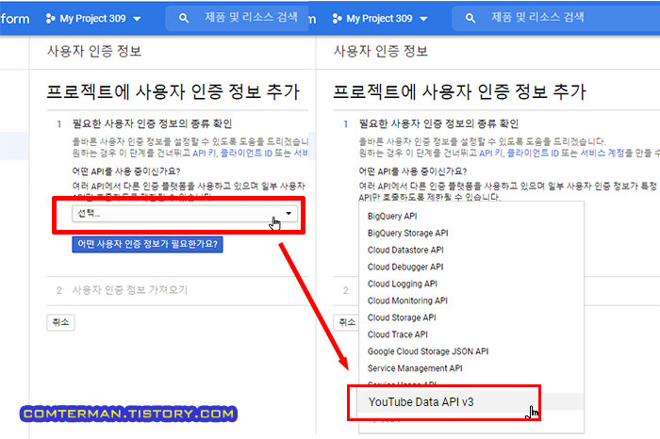660x439 pixels.
Task: Click the search magnifier icon in right panel
Action: 470,18
